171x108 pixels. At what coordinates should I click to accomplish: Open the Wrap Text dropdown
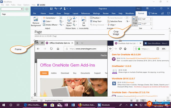pyautogui.click(x=97, y=21)
